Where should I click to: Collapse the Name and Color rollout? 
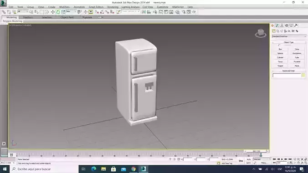pyautogui.click(x=288, y=71)
